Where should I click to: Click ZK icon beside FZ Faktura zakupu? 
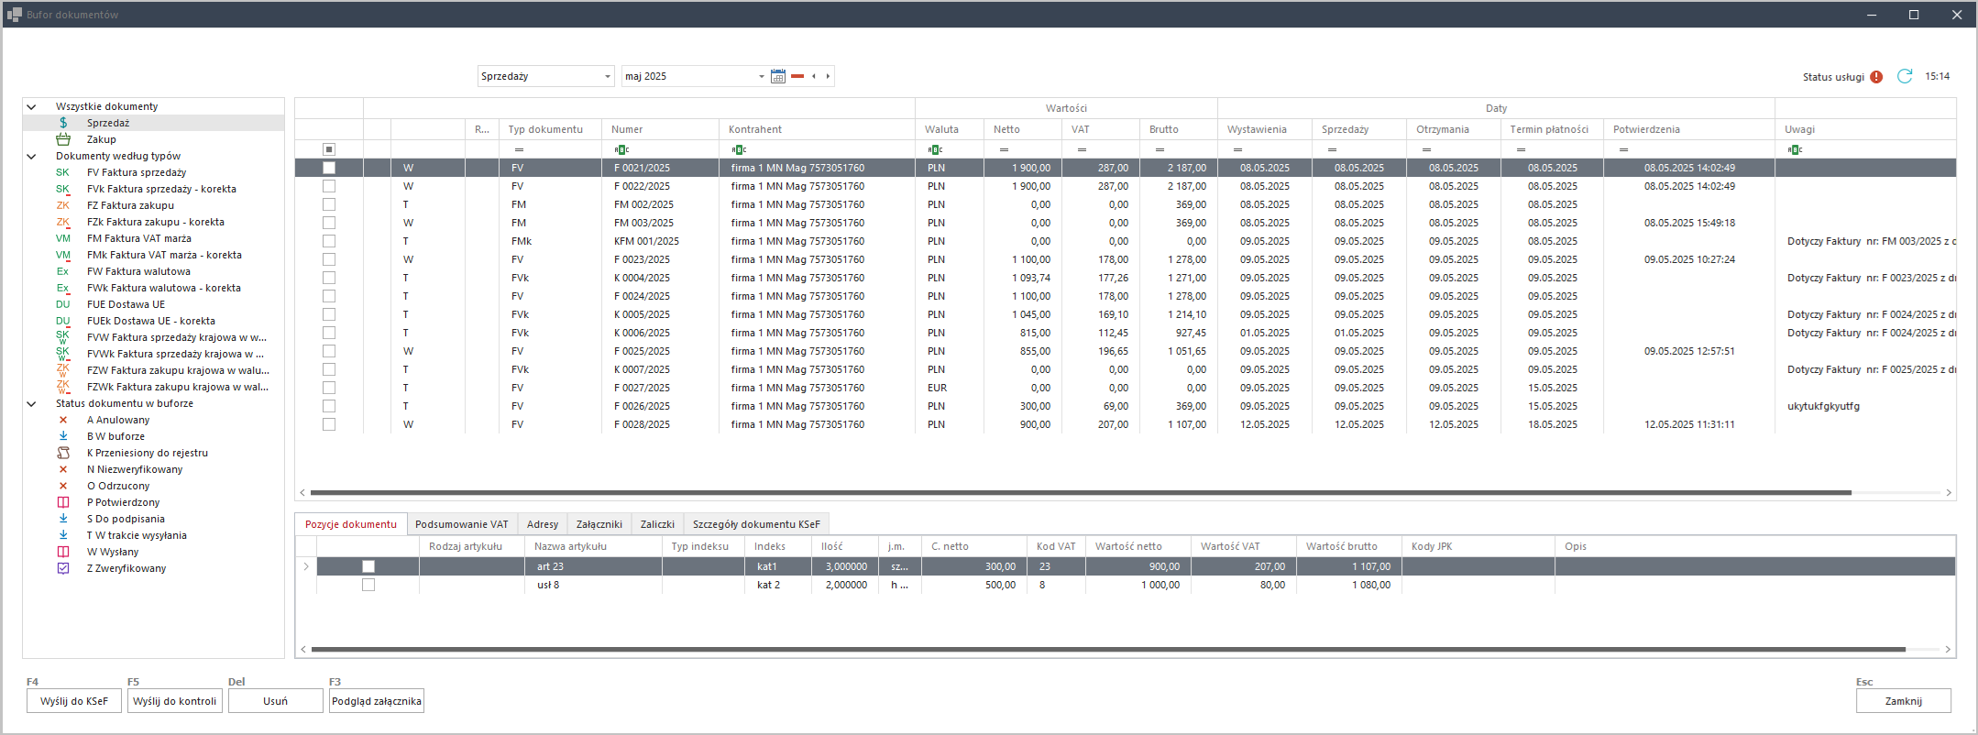(x=62, y=205)
